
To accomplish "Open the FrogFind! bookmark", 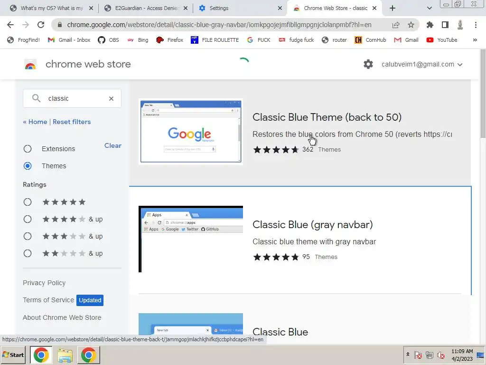I will point(24,40).
